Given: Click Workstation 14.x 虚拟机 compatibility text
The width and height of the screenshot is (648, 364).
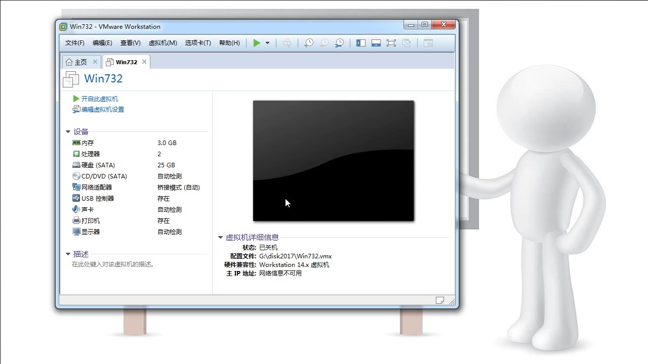Looking at the screenshot, I should [x=294, y=265].
